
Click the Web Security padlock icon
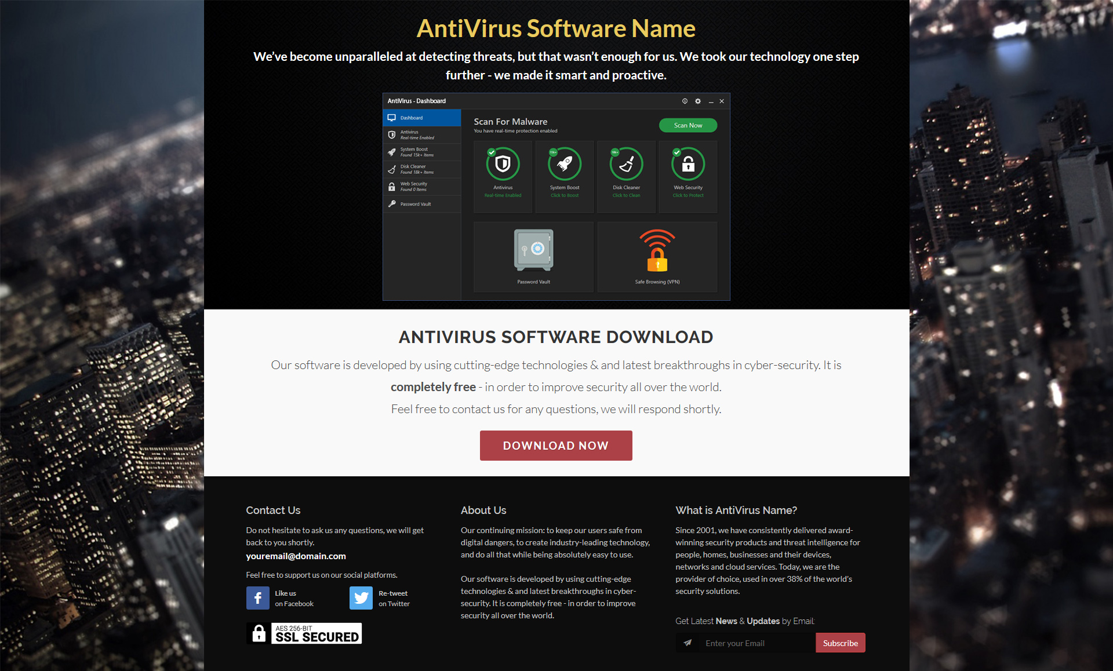(688, 164)
